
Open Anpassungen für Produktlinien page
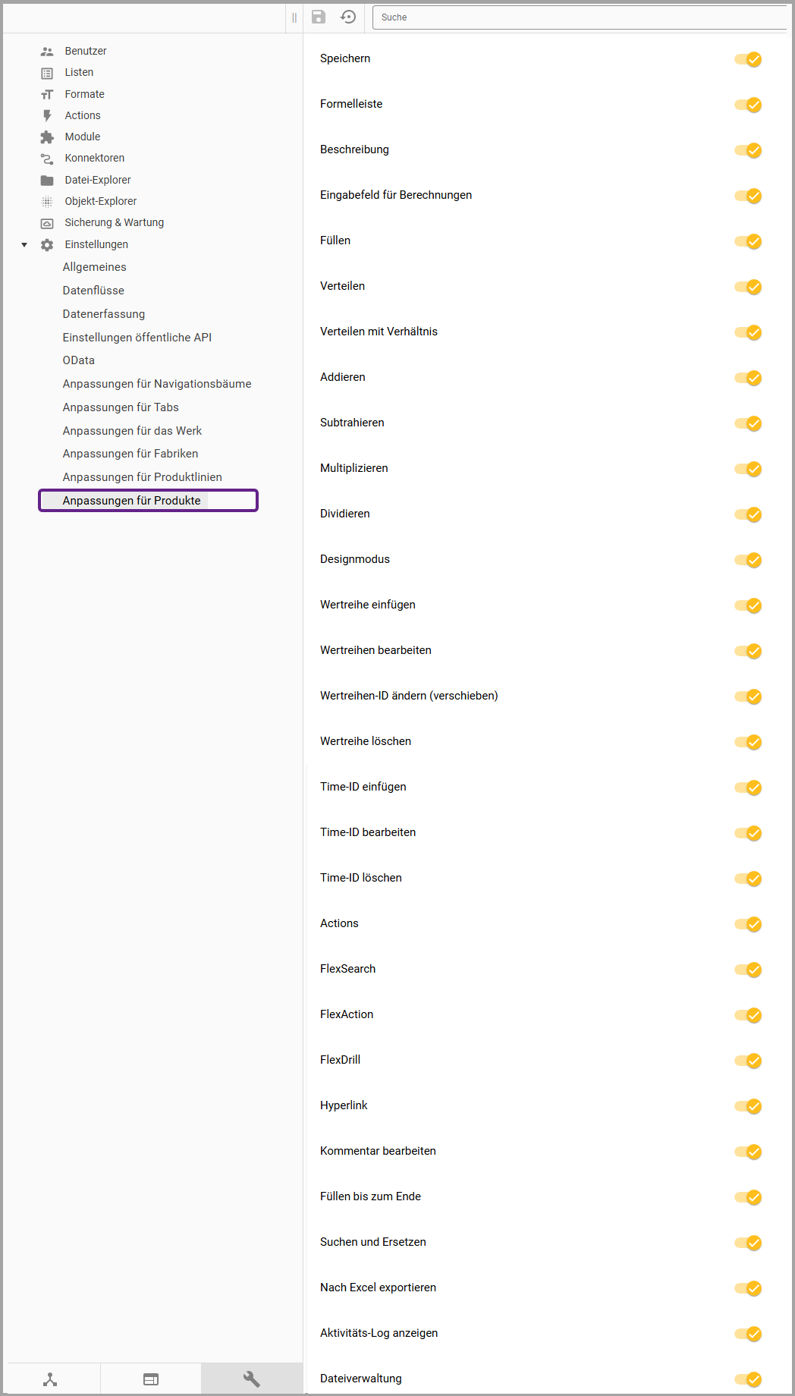point(142,477)
